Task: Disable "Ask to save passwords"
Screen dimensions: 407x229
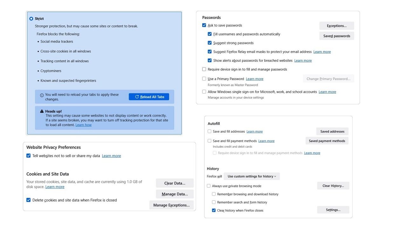Action: [x=204, y=25]
